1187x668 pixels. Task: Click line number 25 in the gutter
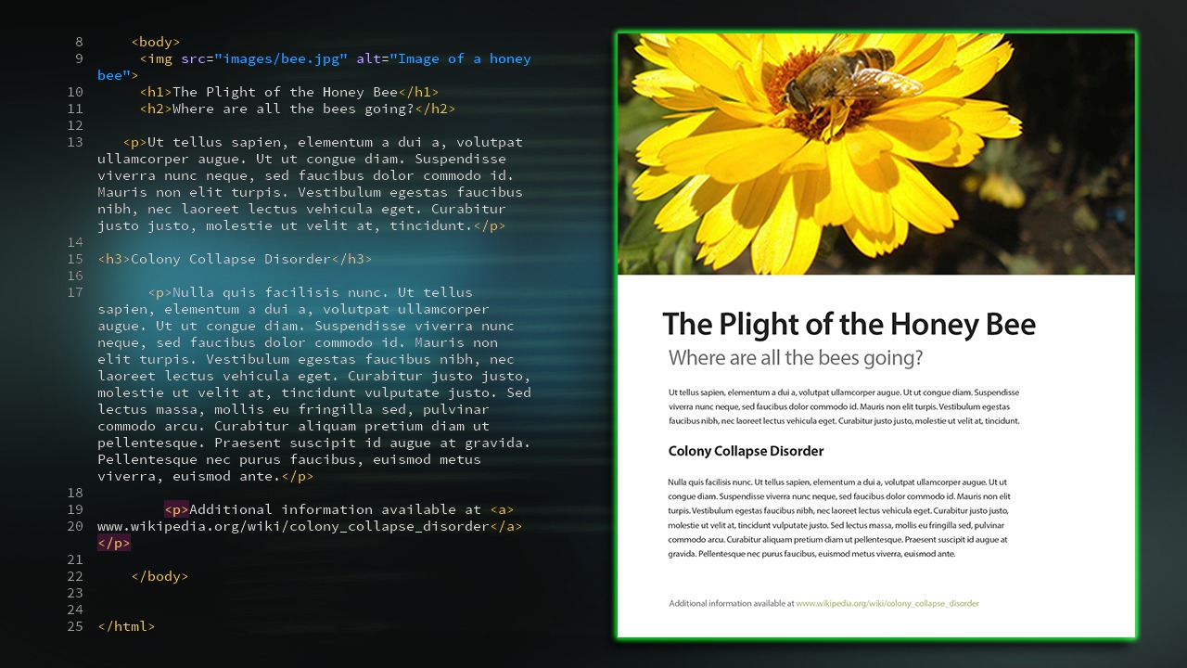click(x=75, y=626)
